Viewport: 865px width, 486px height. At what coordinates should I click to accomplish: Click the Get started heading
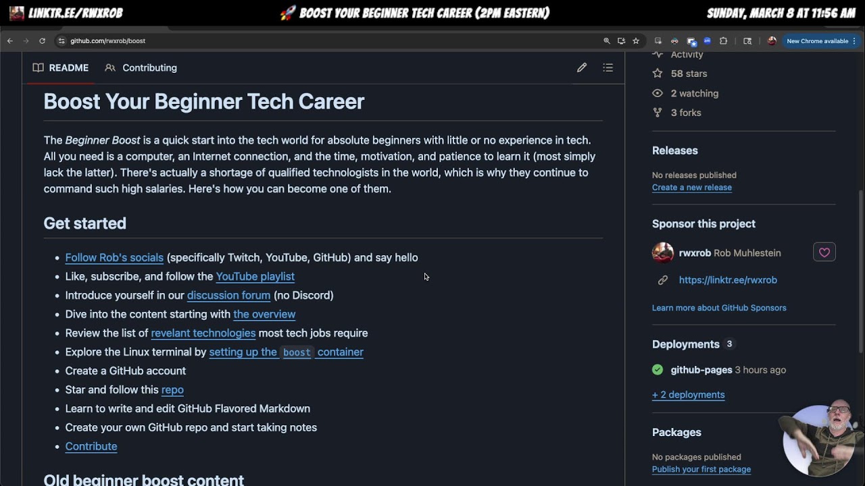tap(85, 223)
